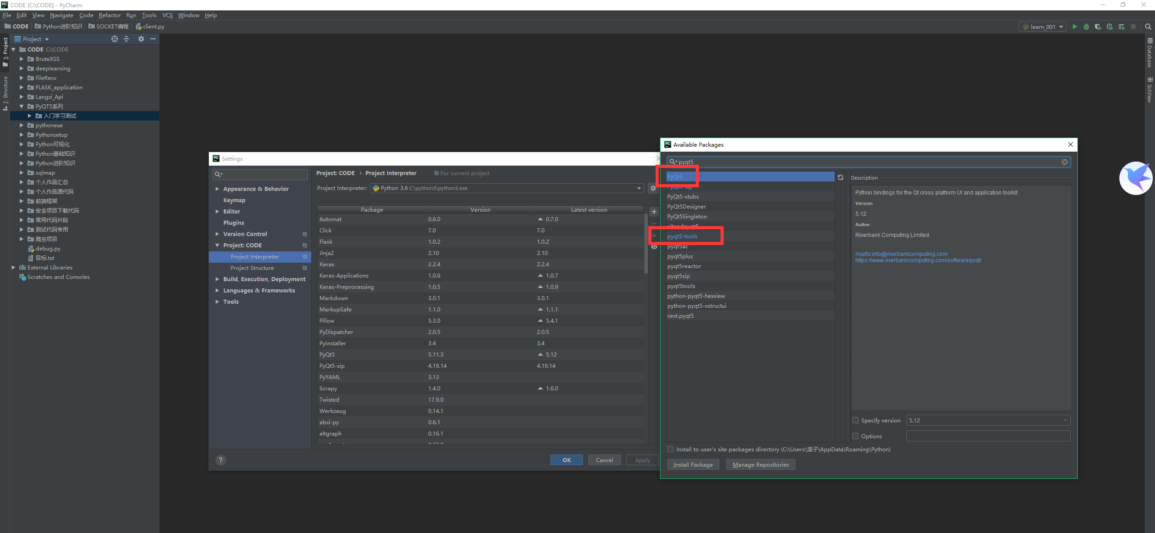Screen dimensions: 1155x533
Task: Click the installed packages table scrollbar
Action: (x=646, y=244)
